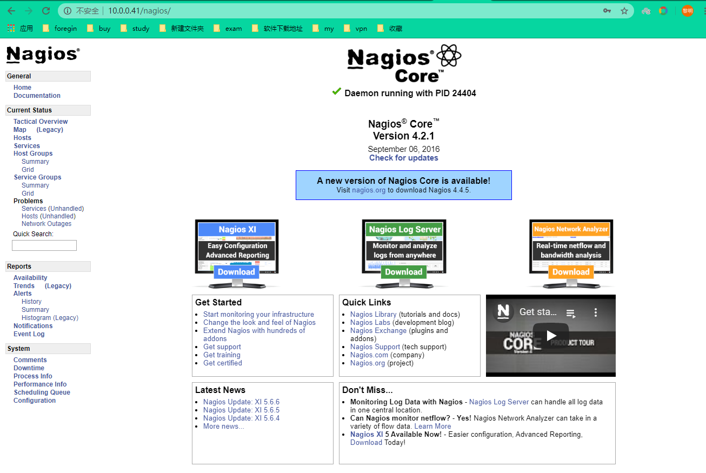Open More news... link

point(224,427)
